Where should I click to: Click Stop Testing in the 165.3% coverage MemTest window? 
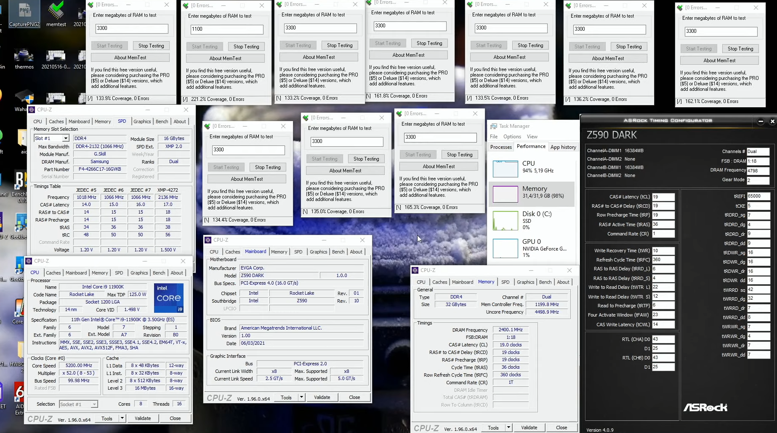[x=460, y=155]
